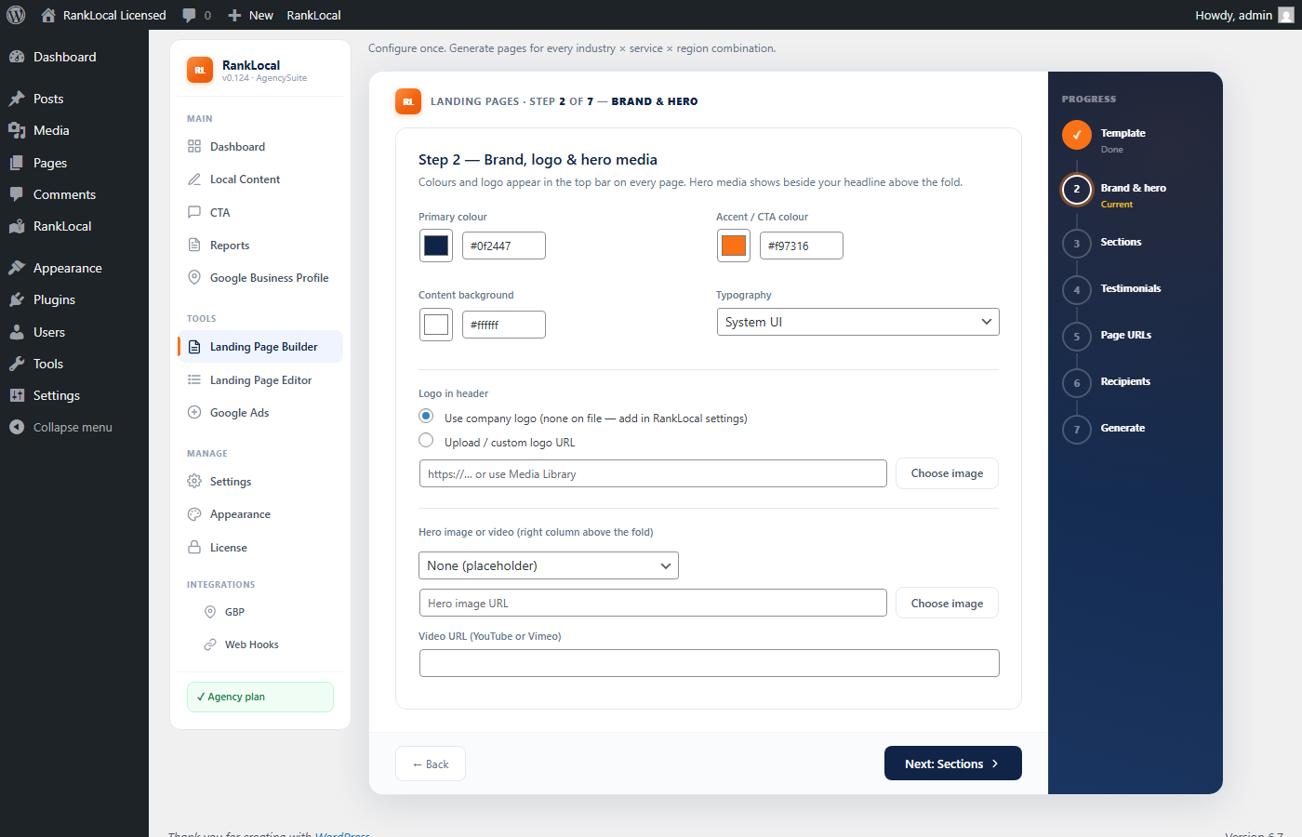Screen dimensions: 1302x837
Task: Click the GBP location pin icon
Action: [210, 612]
